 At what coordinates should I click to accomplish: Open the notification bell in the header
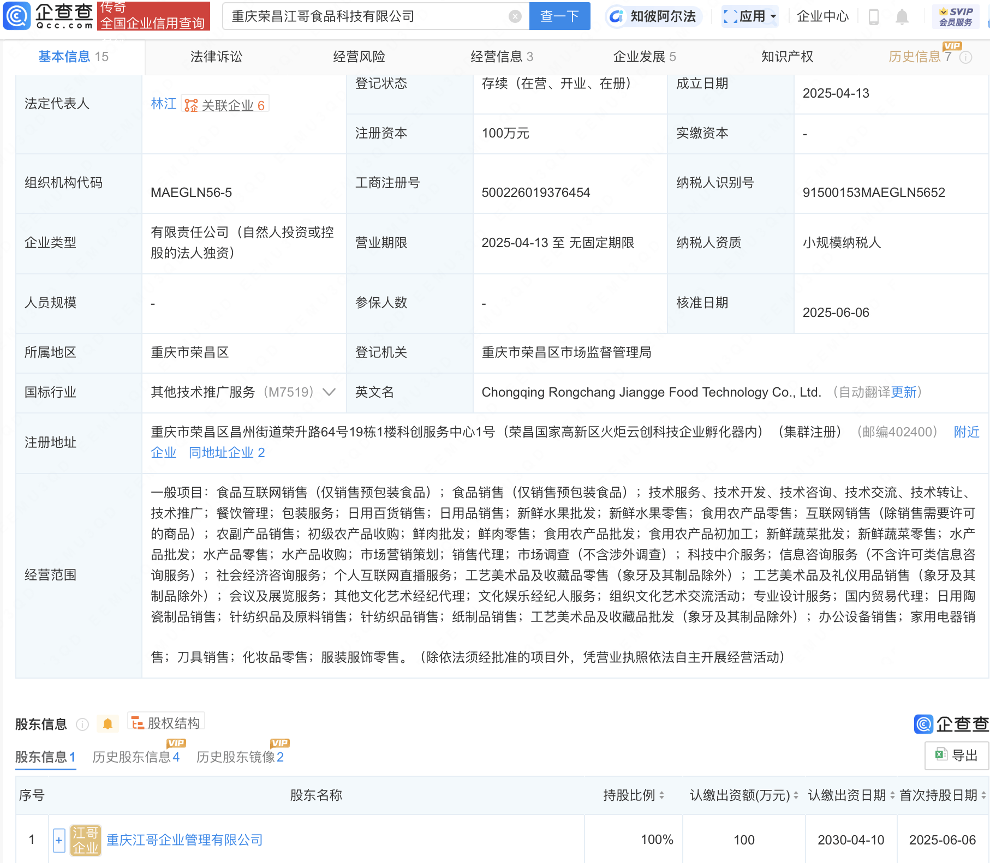(902, 16)
